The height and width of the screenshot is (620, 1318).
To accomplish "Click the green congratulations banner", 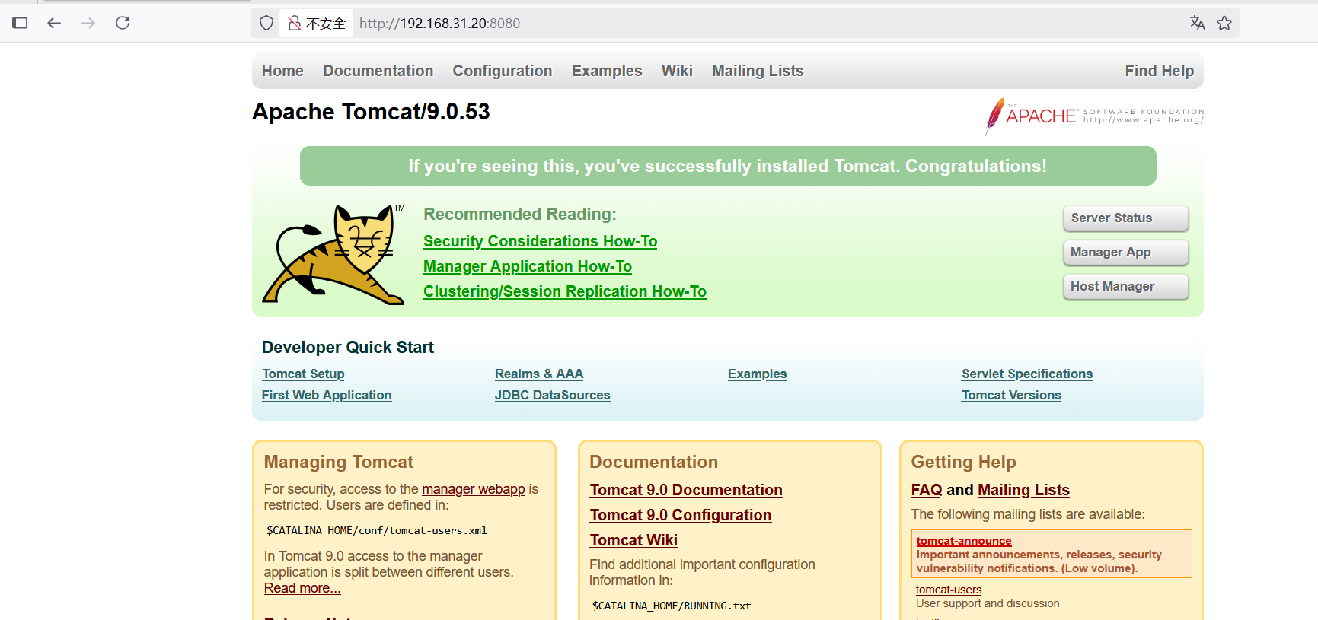I will pyautogui.click(x=728, y=166).
